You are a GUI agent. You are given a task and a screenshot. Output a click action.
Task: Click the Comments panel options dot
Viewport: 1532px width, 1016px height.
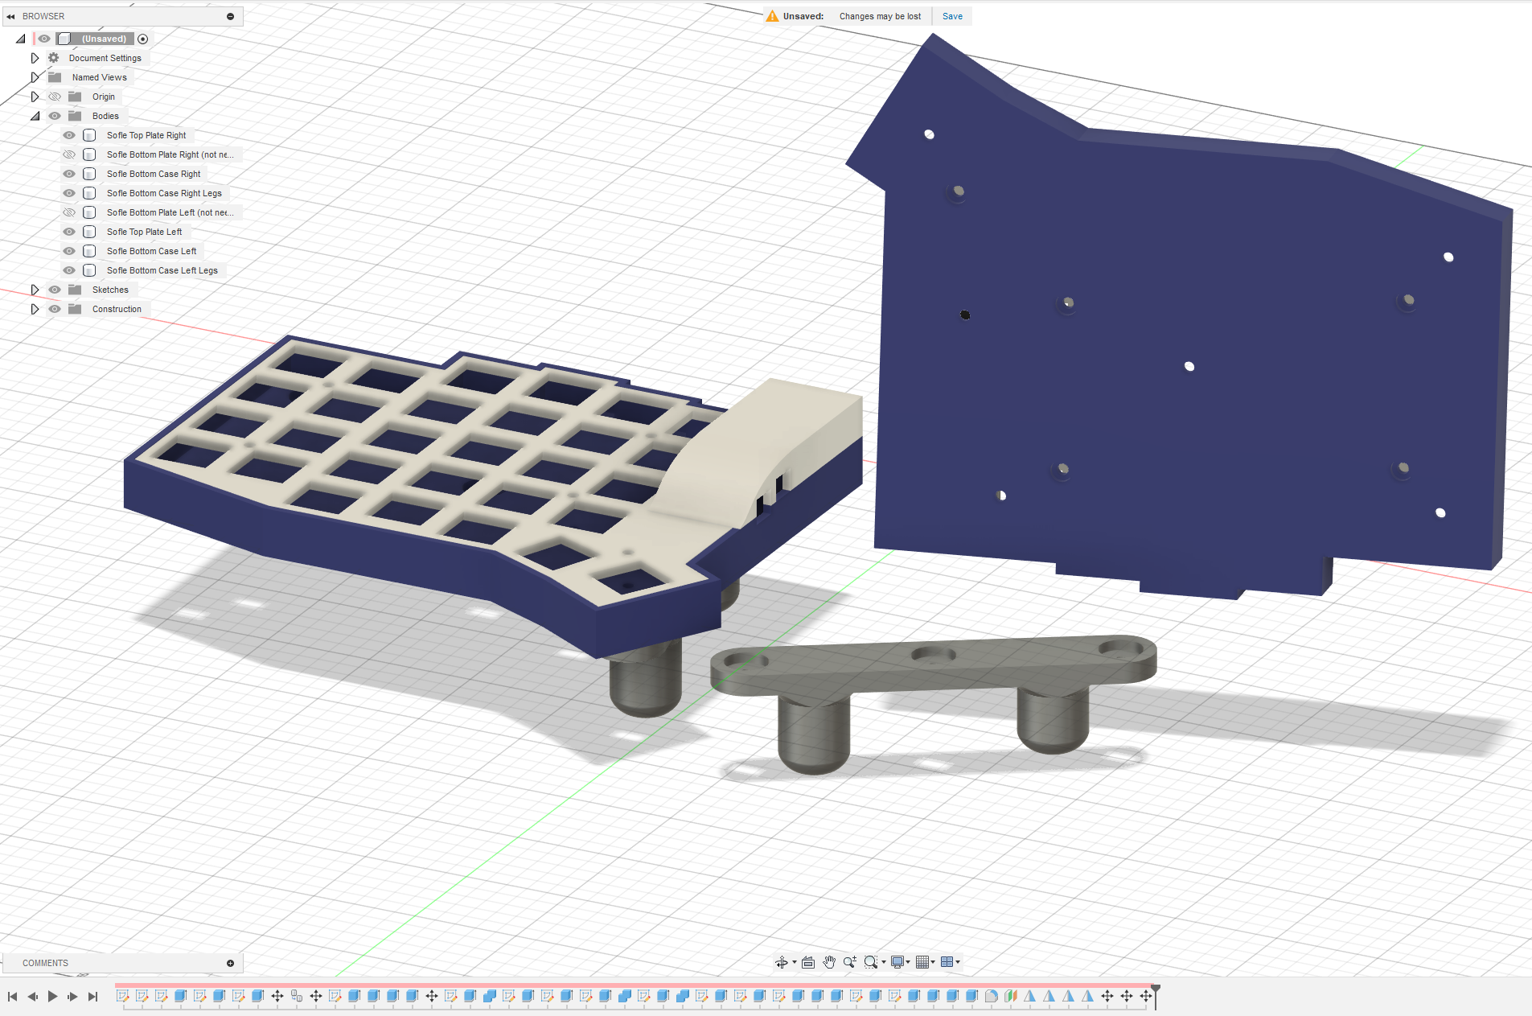(x=230, y=963)
